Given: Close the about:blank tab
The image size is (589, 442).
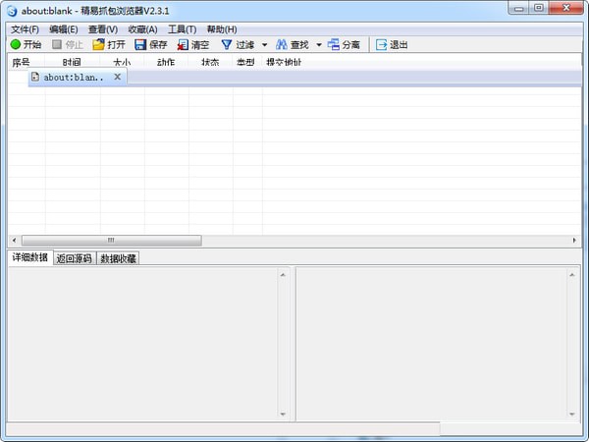Looking at the screenshot, I should click(x=118, y=77).
